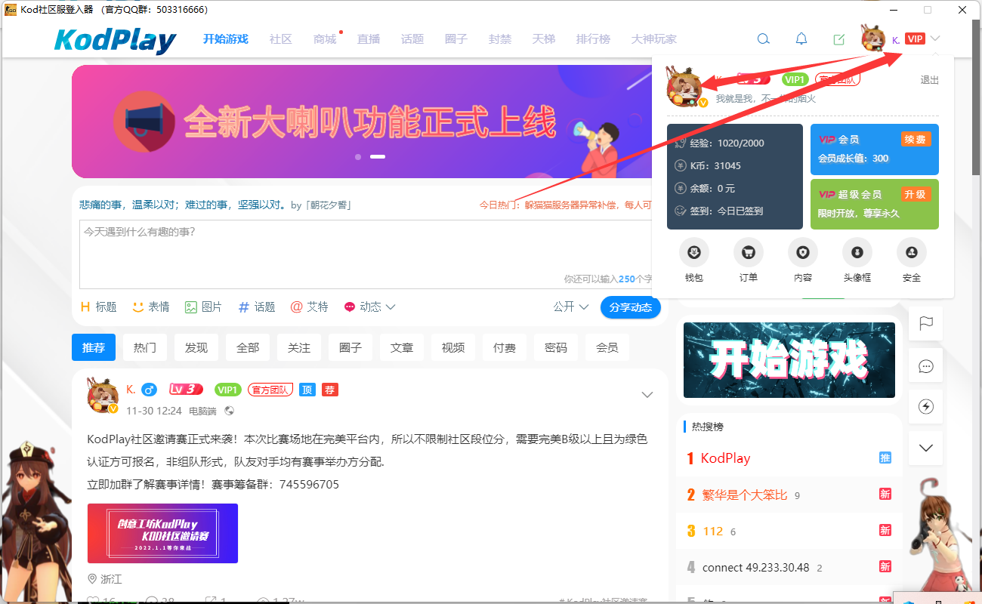Click 续费 to renew VIP membership
This screenshot has width=982, height=604.
[916, 139]
